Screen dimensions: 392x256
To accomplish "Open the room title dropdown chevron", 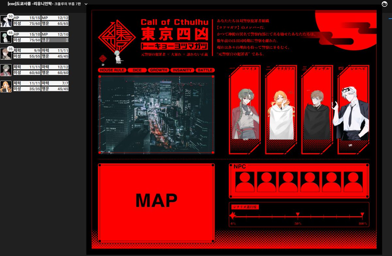I will pos(86,4).
